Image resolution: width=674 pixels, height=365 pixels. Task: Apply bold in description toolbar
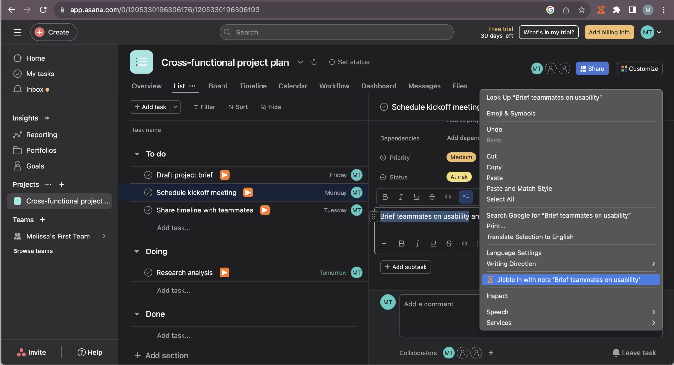click(x=385, y=197)
